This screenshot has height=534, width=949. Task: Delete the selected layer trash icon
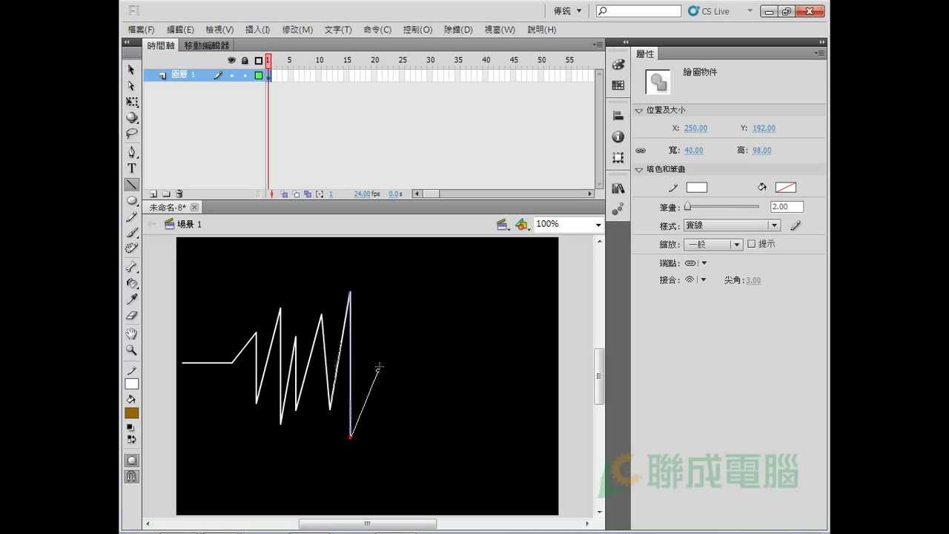[x=179, y=194]
